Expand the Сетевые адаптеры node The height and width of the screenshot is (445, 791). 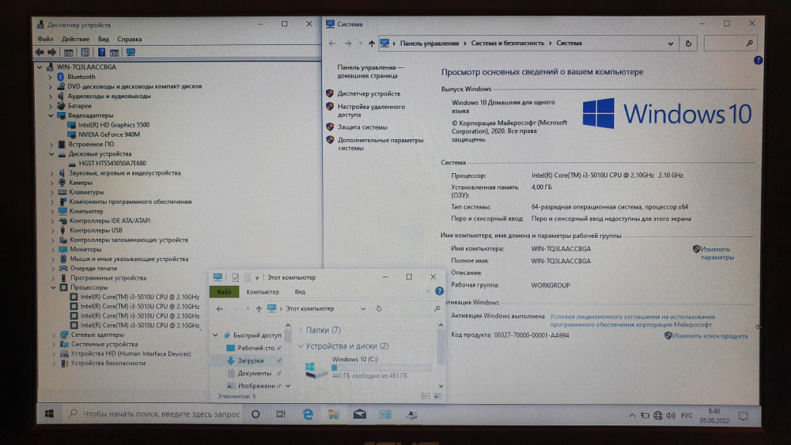point(54,334)
